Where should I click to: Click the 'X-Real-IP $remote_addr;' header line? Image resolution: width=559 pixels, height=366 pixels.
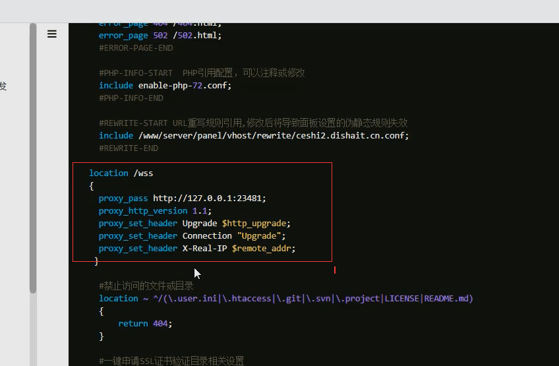pos(197,248)
